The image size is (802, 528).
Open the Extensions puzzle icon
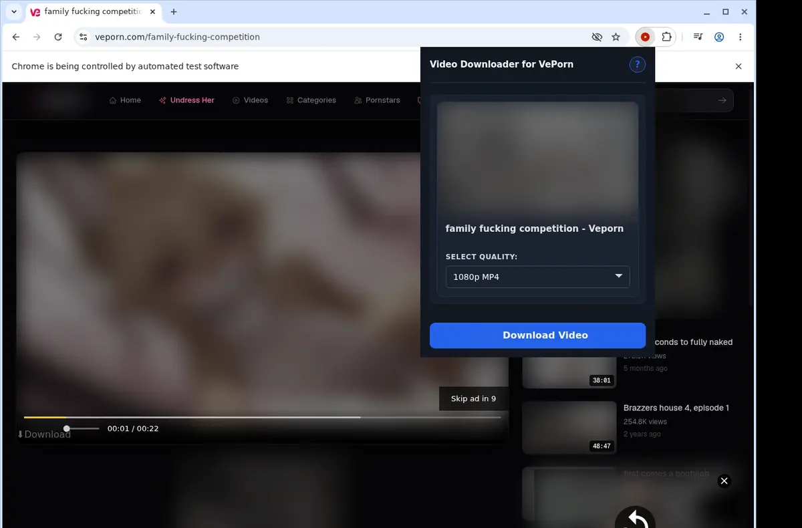click(x=666, y=37)
